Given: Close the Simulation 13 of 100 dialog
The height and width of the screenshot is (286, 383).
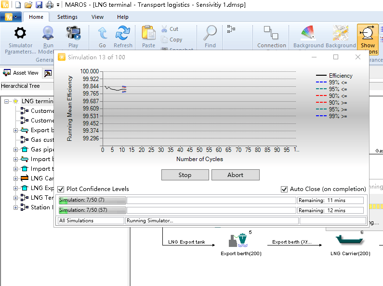Looking at the screenshot, I should (358, 57).
